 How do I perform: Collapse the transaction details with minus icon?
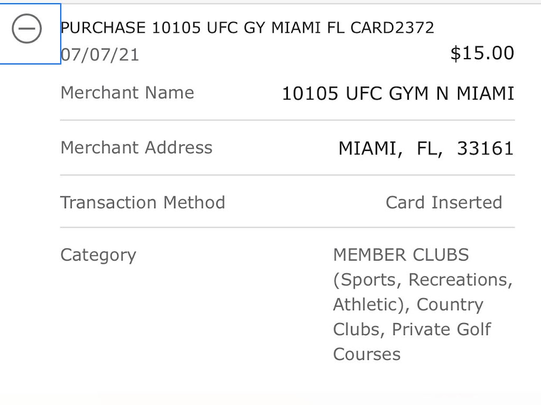(26, 30)
